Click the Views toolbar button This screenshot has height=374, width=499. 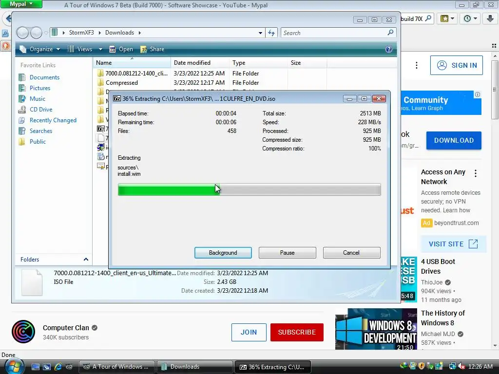(80, 49)
